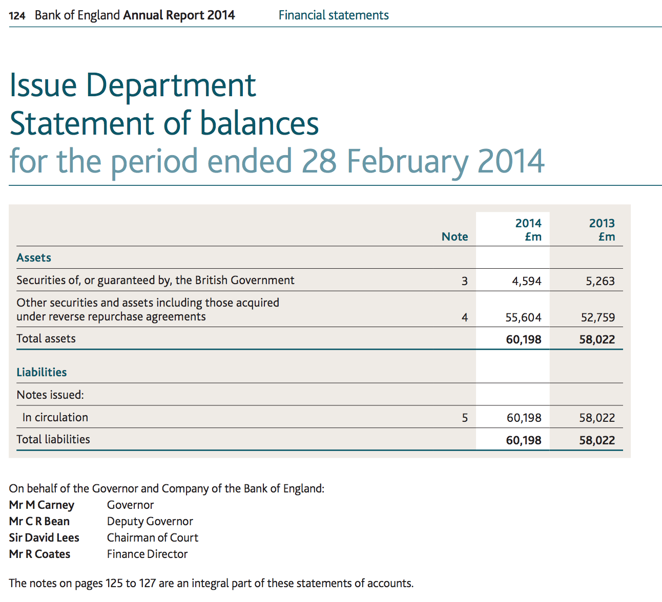Click the 2014 Total assets figure
Viewport: 662px width, 602px height.
pyautogui.click(x=523, y=339)
